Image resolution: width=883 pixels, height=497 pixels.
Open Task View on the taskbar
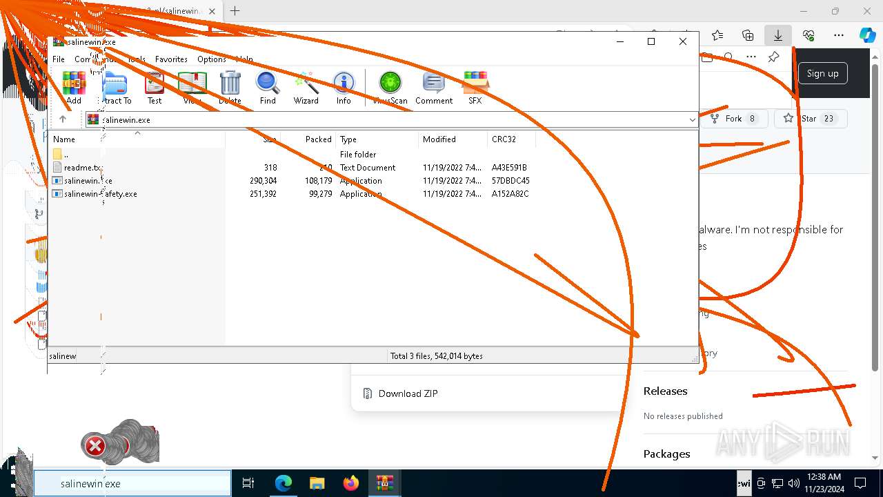(248, 483)
